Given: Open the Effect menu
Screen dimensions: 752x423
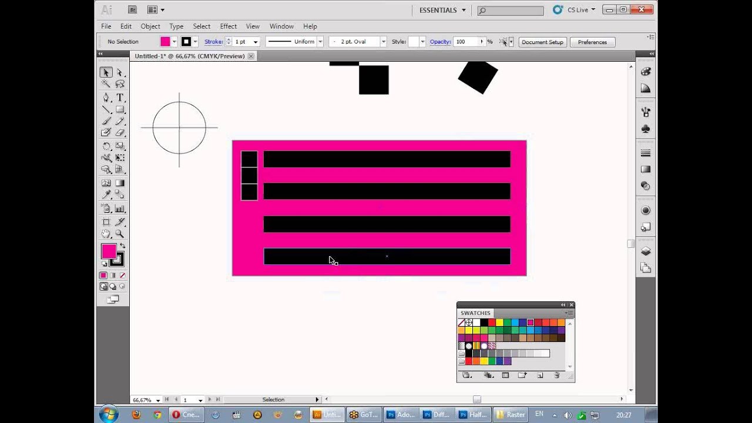Looking at the screenshot, I should [229, 26].
